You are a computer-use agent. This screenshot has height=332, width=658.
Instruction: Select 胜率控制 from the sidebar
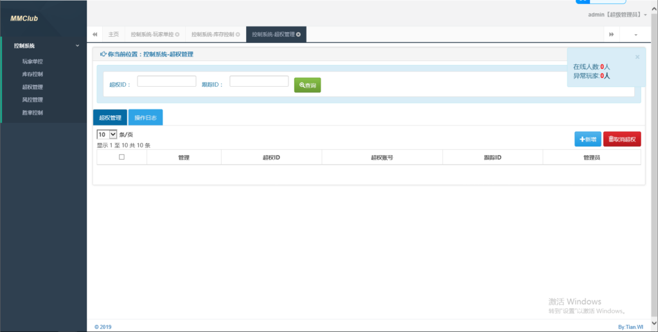33,113
